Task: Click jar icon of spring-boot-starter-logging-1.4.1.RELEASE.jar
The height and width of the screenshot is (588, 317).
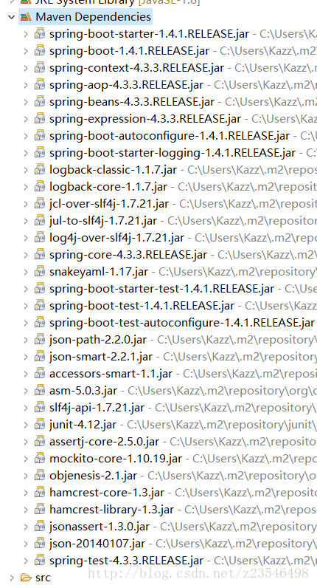Action: (40, 153)
